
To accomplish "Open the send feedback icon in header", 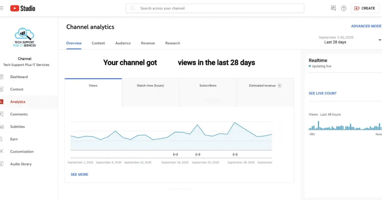I will [x=333, y=8].
